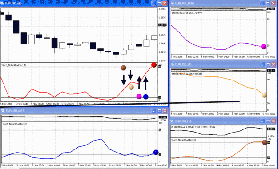Open the EURUSD,H1 chart window icon menu
Screen dimensions: 278x169
pyautogui.click(x=172, y=64)
